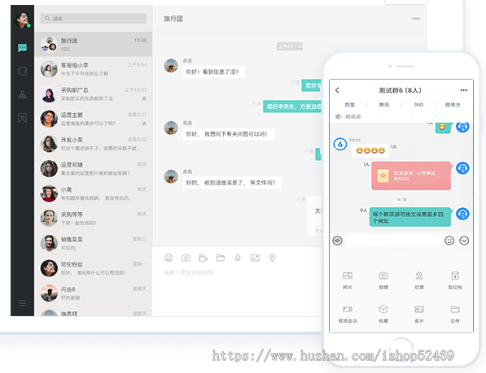Select the 旅行团 conversation row
This screenshot has width=486, height=373.
pos(94,44)
